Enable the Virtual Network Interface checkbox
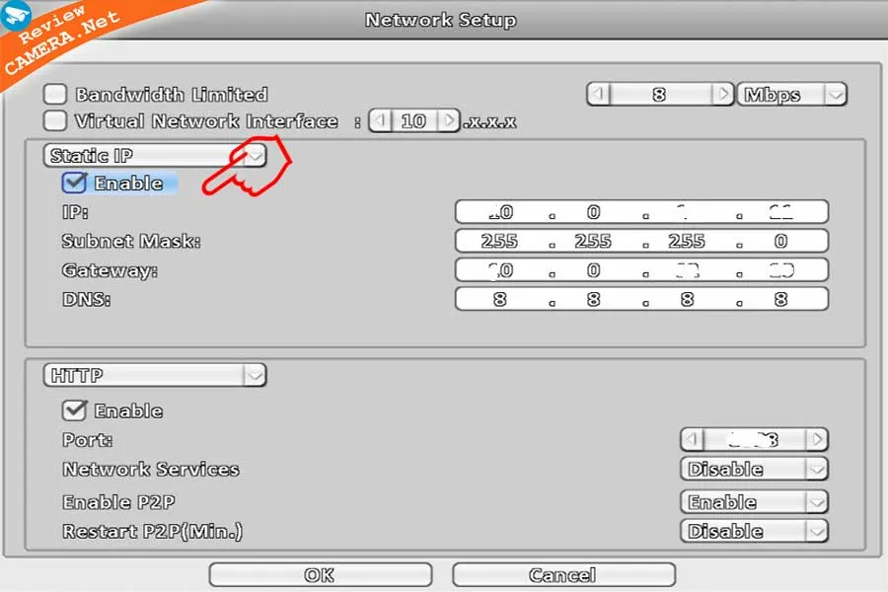 [55, 120]
